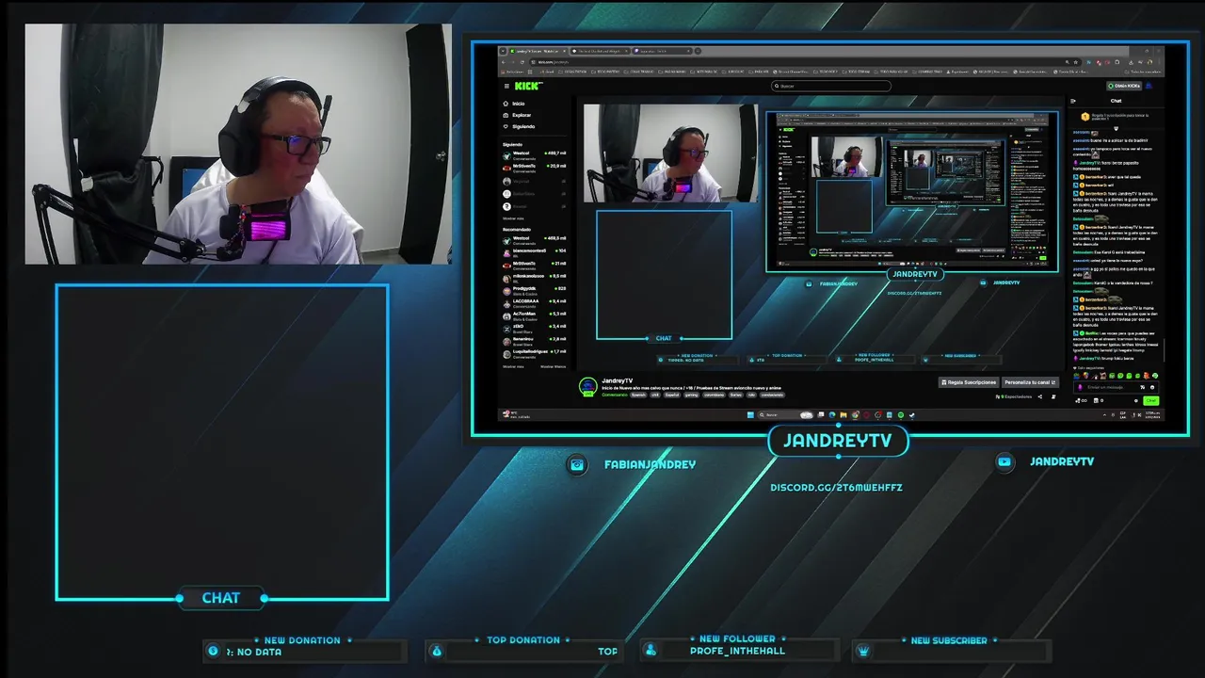Click the Spanish stream tag

[x=638, y=395]
